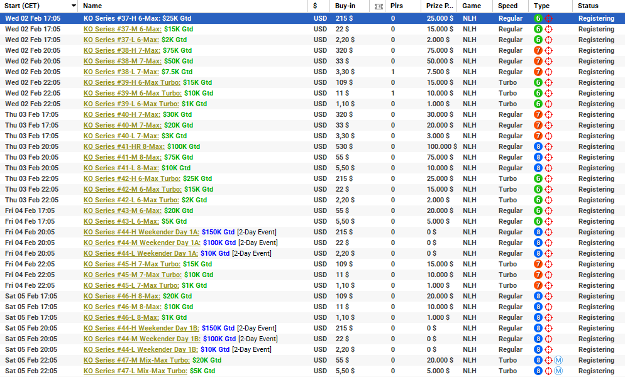Sort by the Buy-in column header

pos(345,6)
